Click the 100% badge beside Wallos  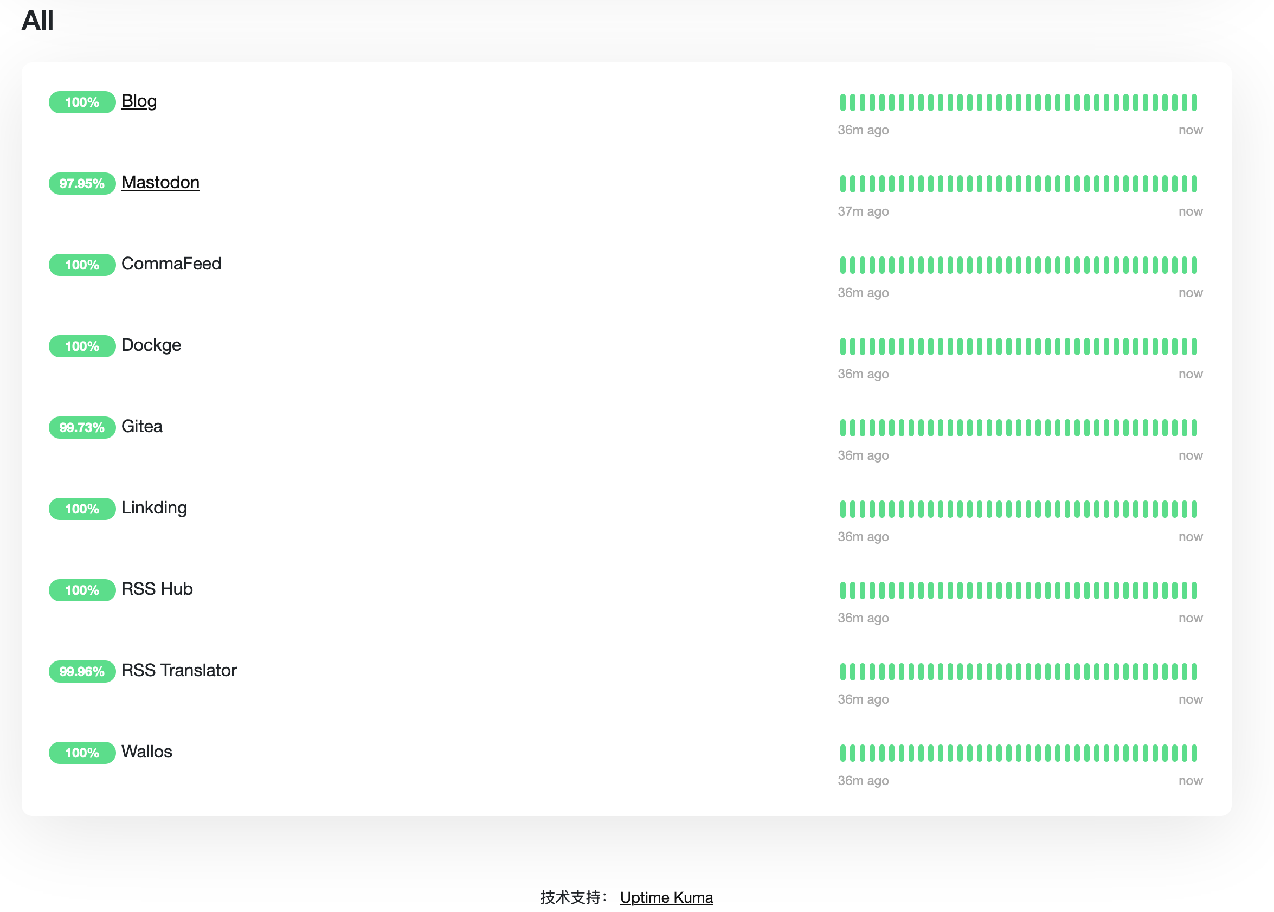click(82, 753)
